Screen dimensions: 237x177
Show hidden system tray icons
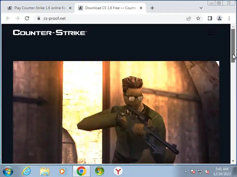click(186, 171)
